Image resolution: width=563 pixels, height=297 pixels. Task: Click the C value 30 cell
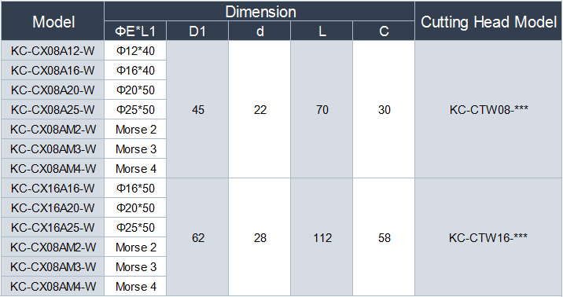coord(384,109)
